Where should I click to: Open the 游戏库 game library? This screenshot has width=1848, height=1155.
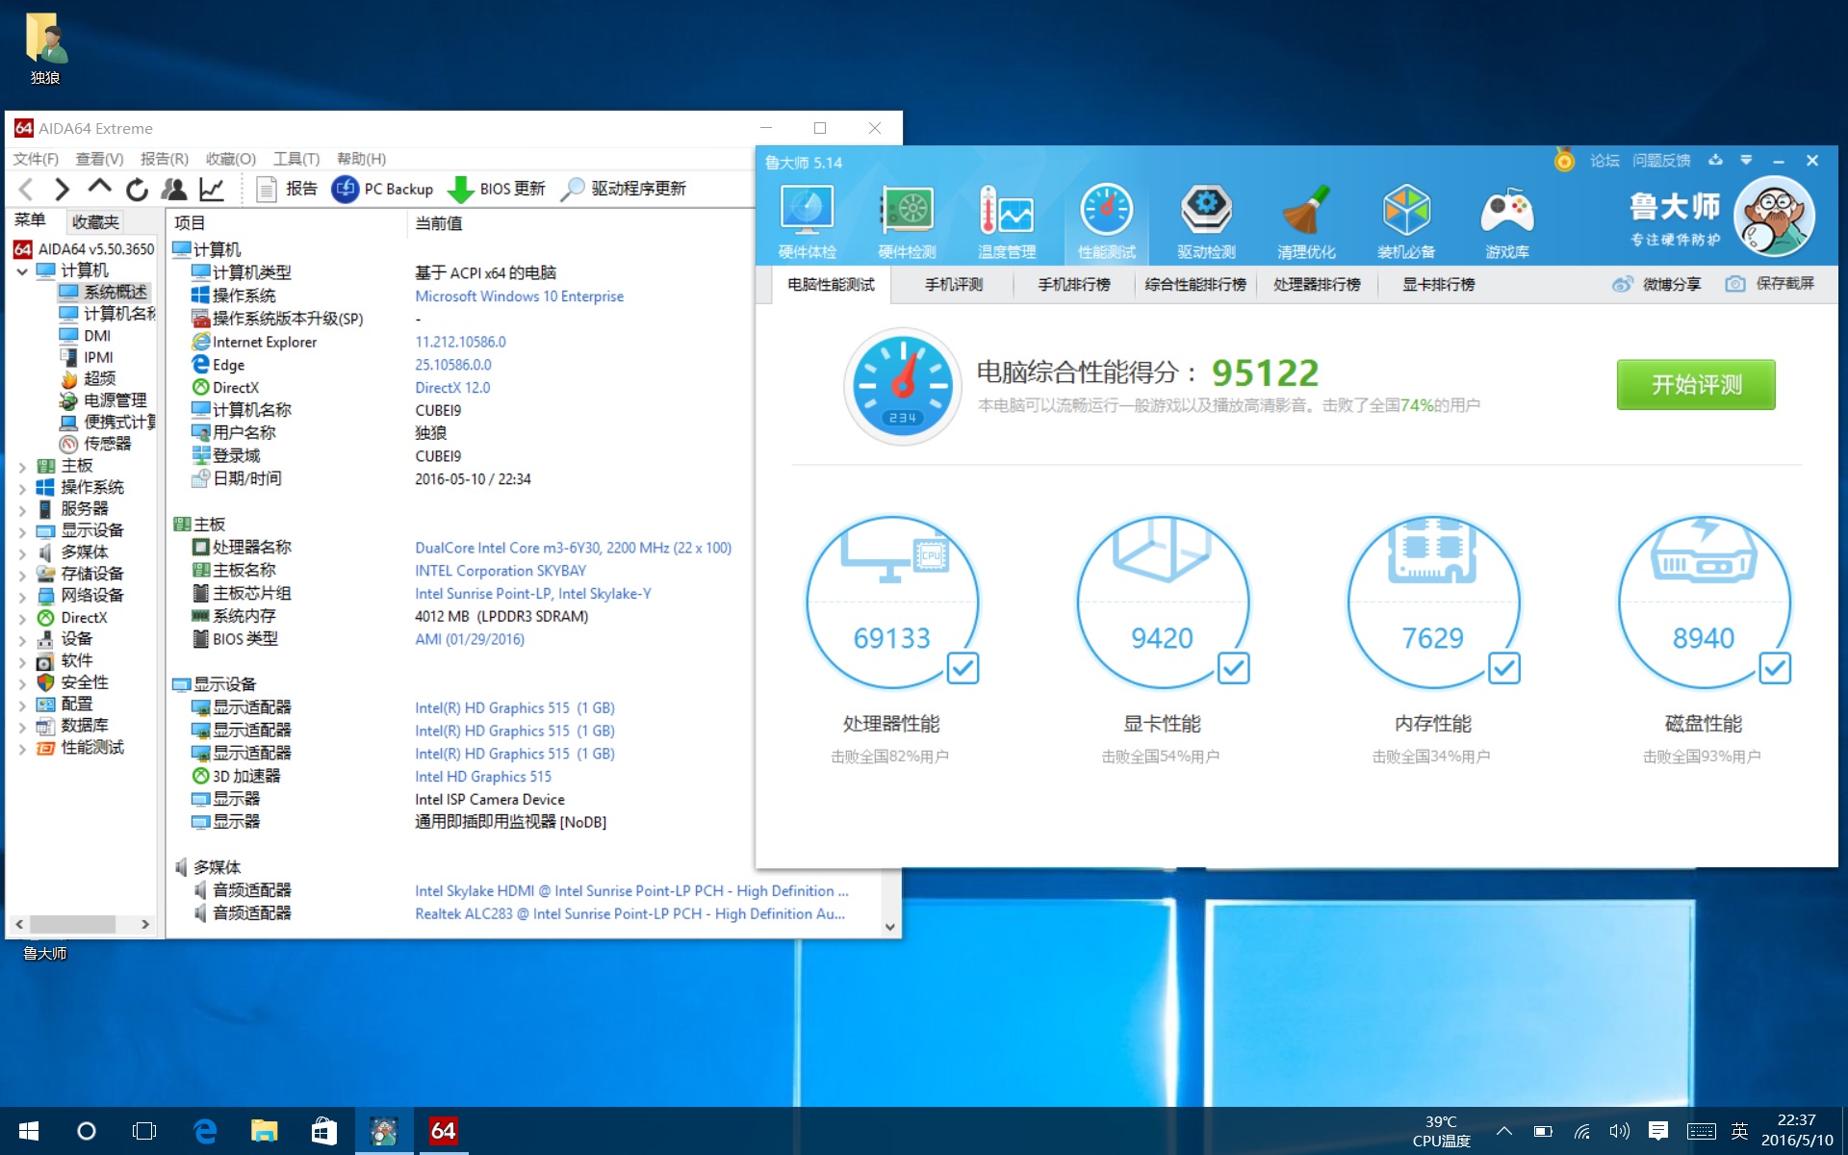(1506, 219)
